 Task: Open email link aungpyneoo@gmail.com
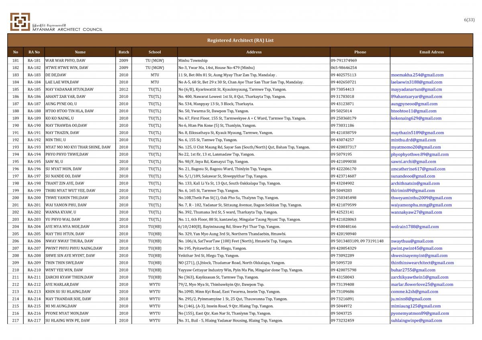point(414,104)
